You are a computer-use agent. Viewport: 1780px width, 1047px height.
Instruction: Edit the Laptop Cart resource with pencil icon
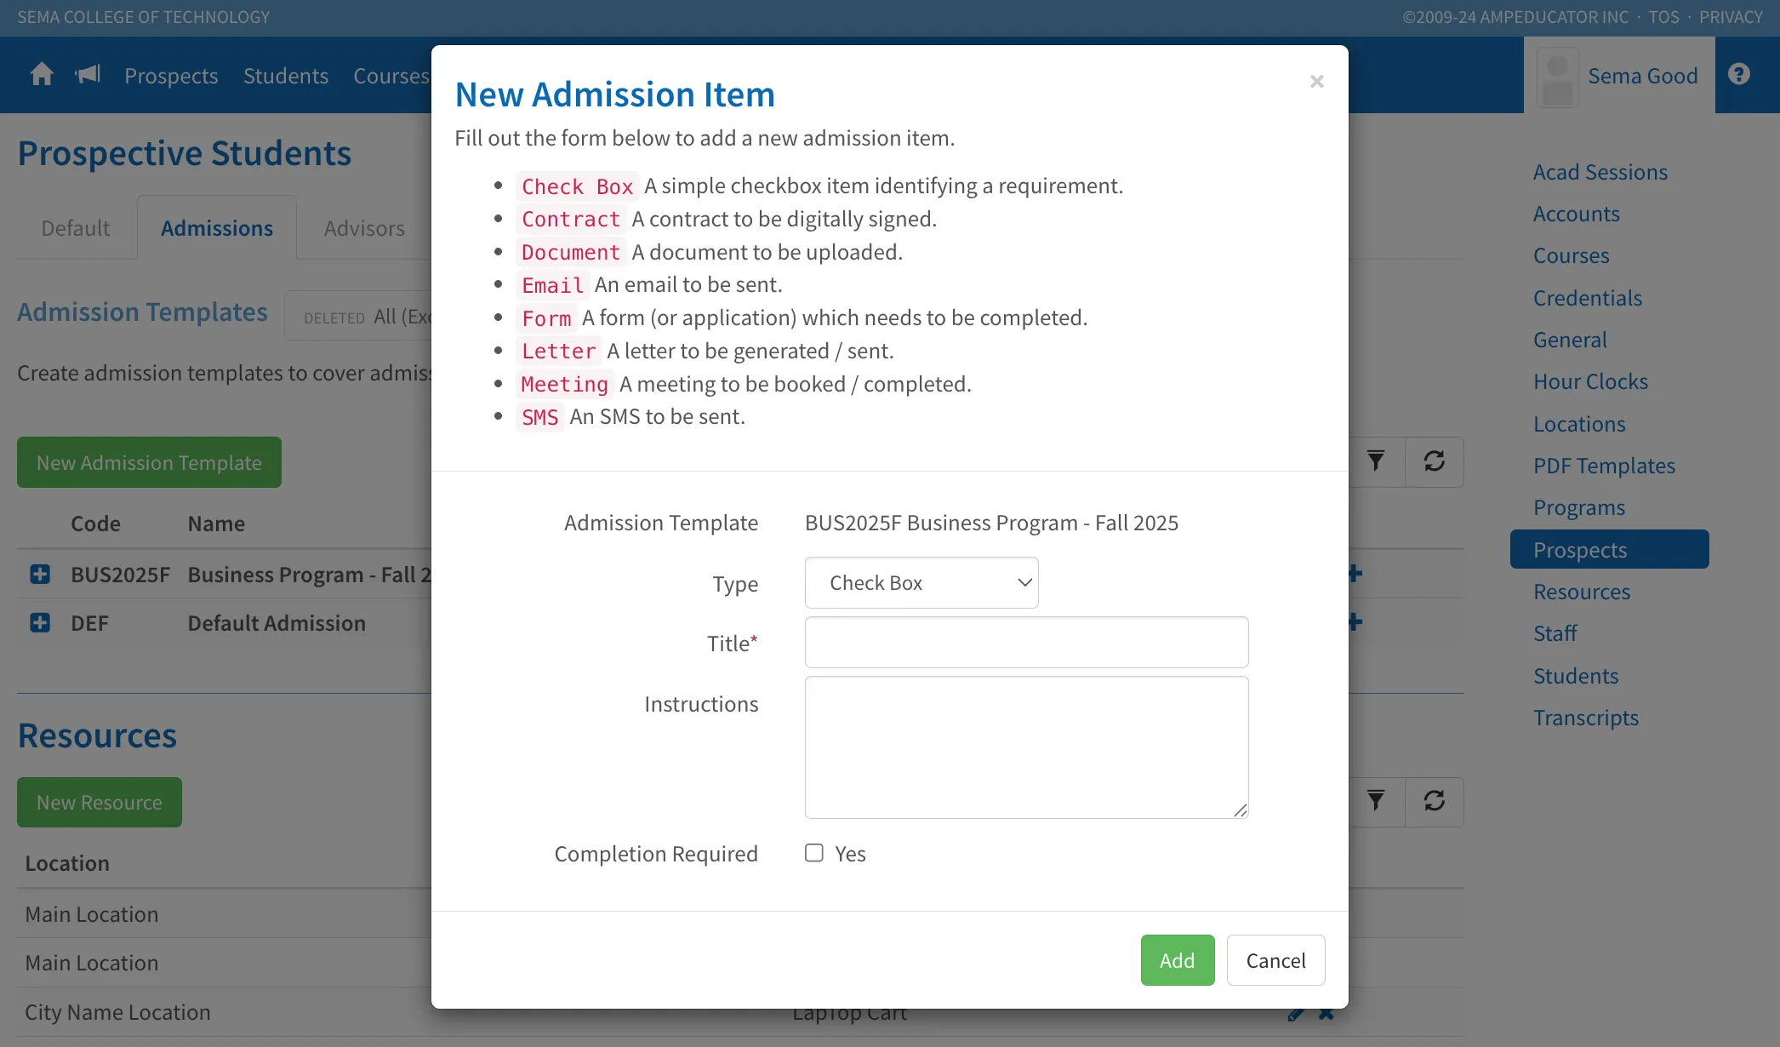click(x=1296, y=1014)
